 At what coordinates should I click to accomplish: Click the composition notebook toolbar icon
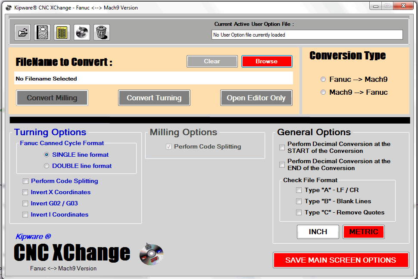click(42, 33)
